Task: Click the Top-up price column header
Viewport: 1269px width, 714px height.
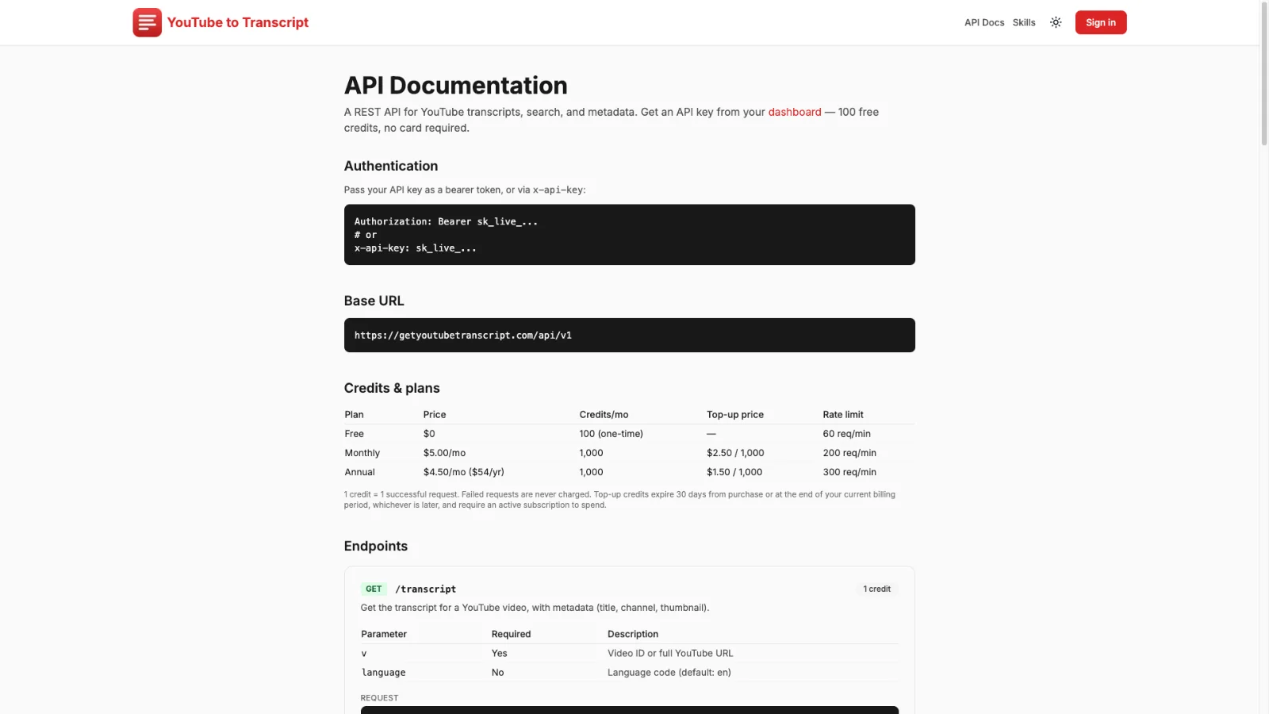Action: click(x=735, y=415)
